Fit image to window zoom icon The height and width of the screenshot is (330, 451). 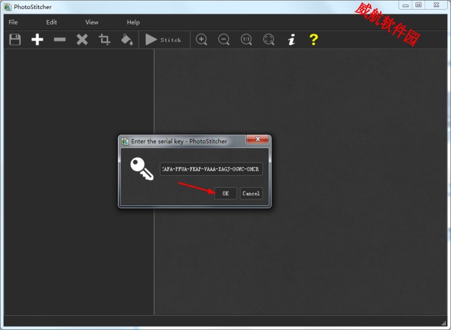269,40
